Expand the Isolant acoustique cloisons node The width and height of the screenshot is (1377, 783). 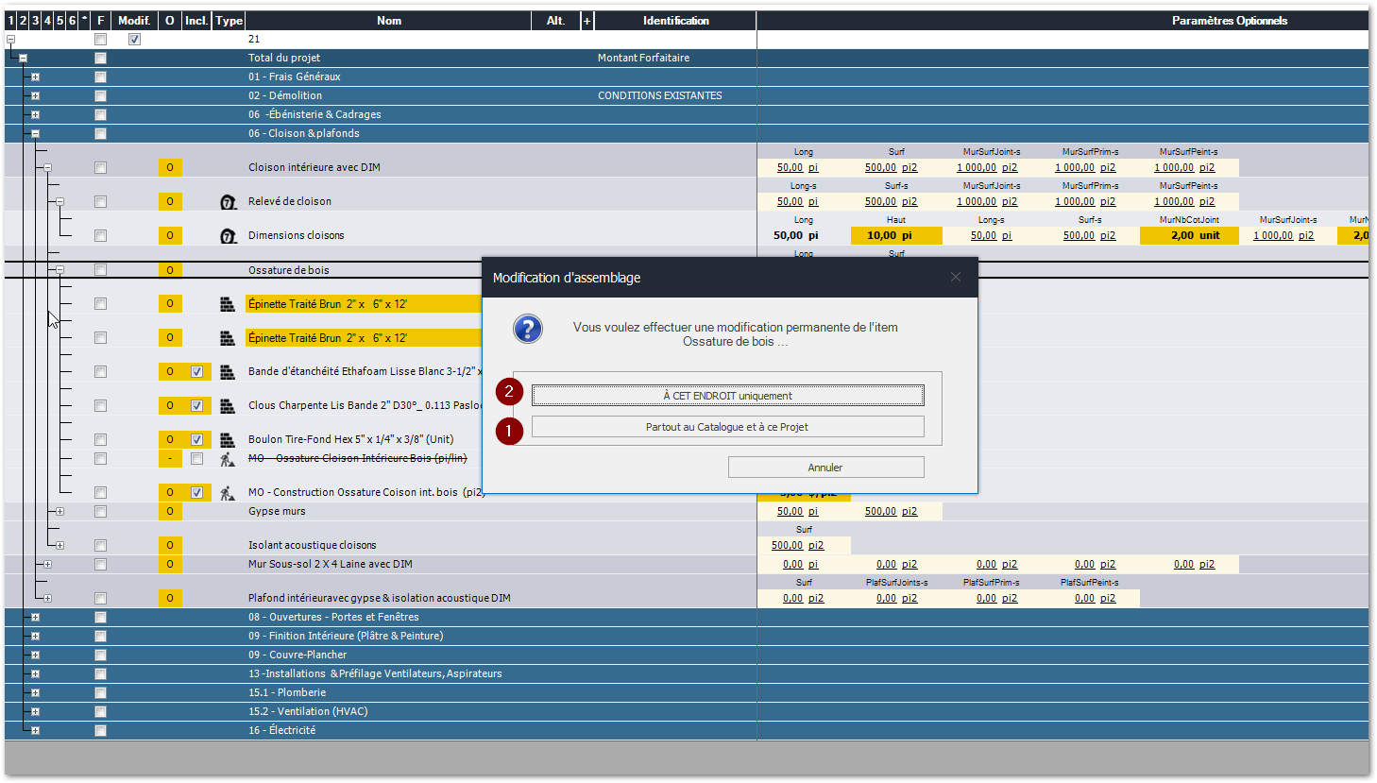pos(59,546)
